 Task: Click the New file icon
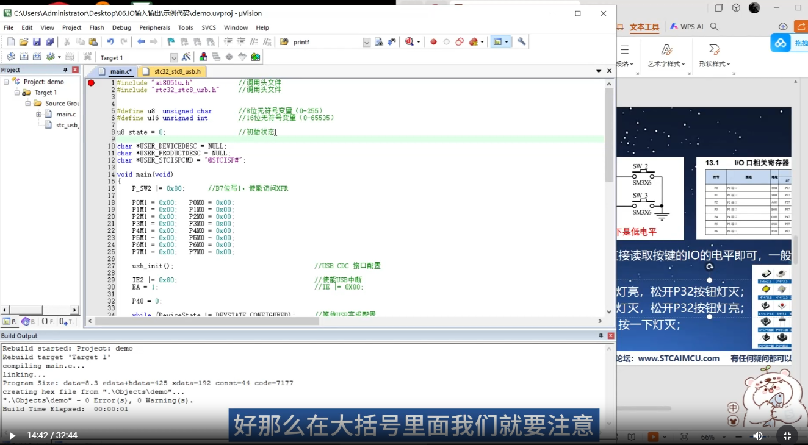pos(11,42)
